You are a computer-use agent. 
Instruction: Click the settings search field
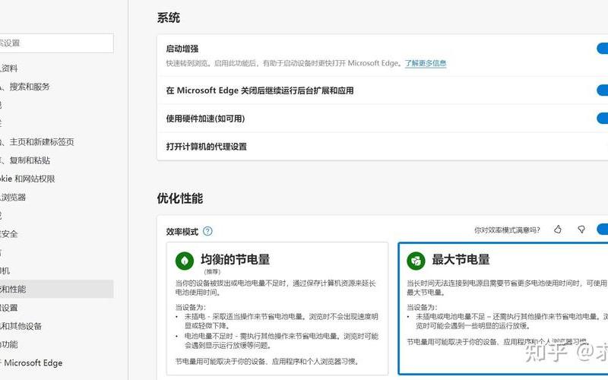click(x=56, y=43)
